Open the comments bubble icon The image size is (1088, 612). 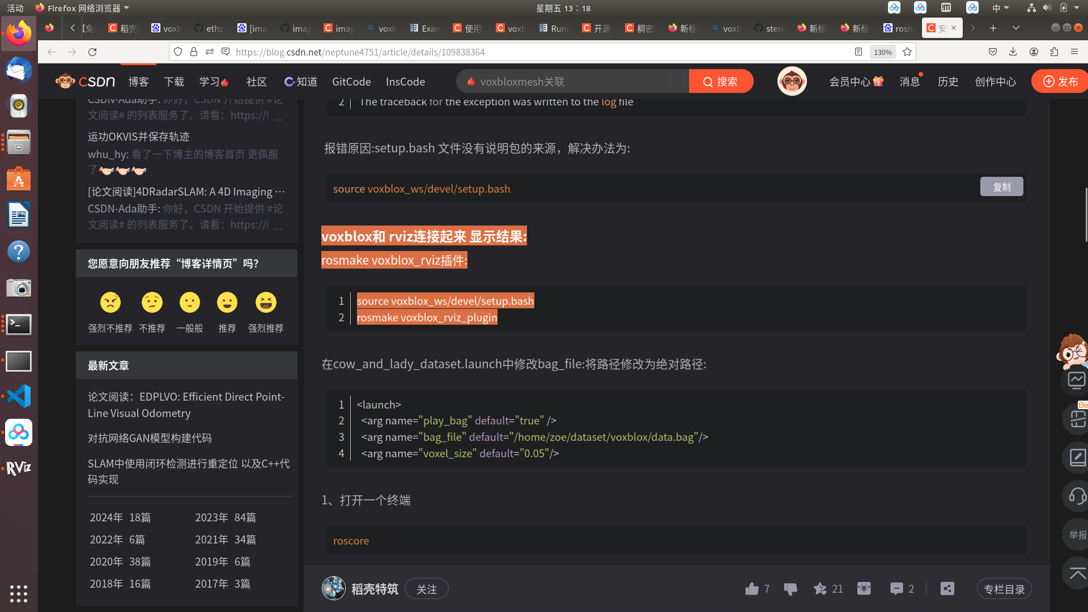pyautogui.click(x=896, y=589)
